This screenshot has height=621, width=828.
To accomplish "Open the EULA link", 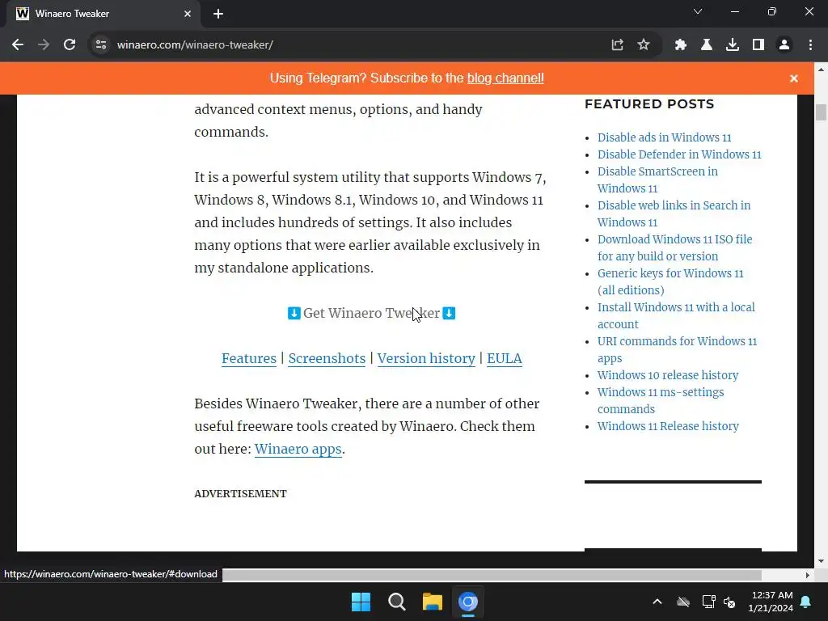I will coord(505,358).
